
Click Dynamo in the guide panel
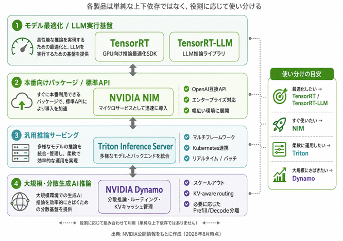[x=304, y=179]
